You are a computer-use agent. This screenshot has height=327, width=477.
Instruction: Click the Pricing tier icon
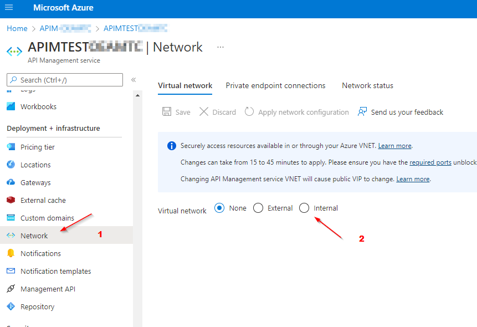11,147
